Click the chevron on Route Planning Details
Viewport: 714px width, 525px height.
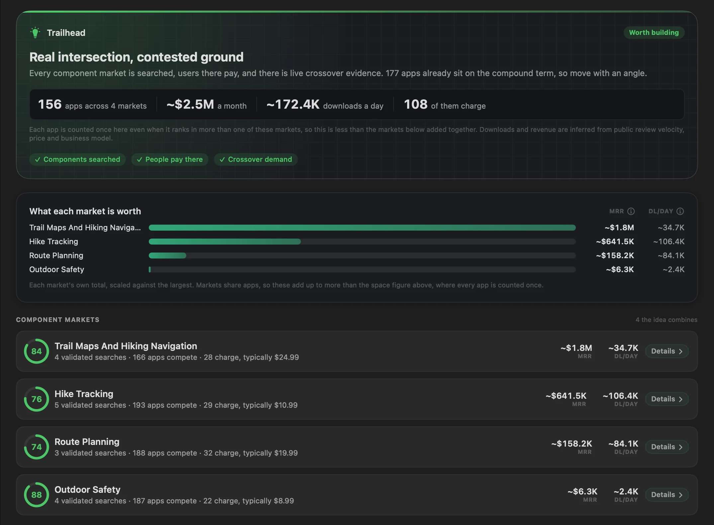pyautogui.click(x=680, y=447)
